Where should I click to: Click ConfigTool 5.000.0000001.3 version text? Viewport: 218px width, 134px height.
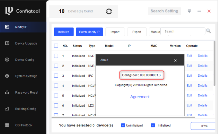(141, 75)
